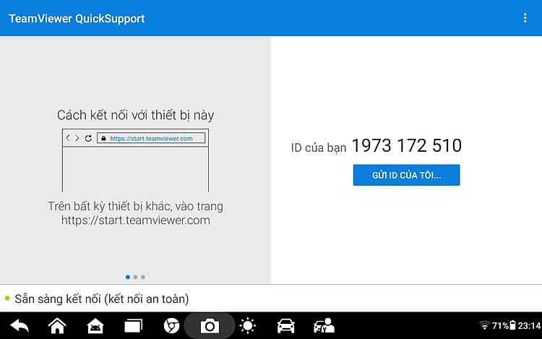Tap the clock showing 23:14
Viewport: 542px width, 339px height.
pyautogui.click(x=529, y=325)
